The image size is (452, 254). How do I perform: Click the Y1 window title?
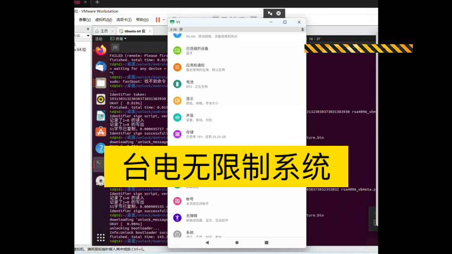tap(178, 22)
